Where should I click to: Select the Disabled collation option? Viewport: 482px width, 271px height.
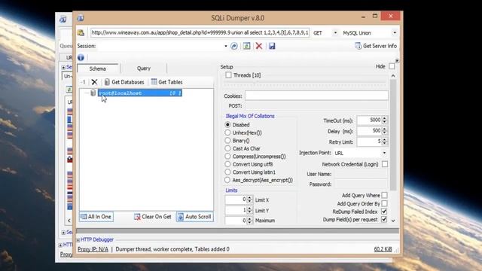[227, 125]
